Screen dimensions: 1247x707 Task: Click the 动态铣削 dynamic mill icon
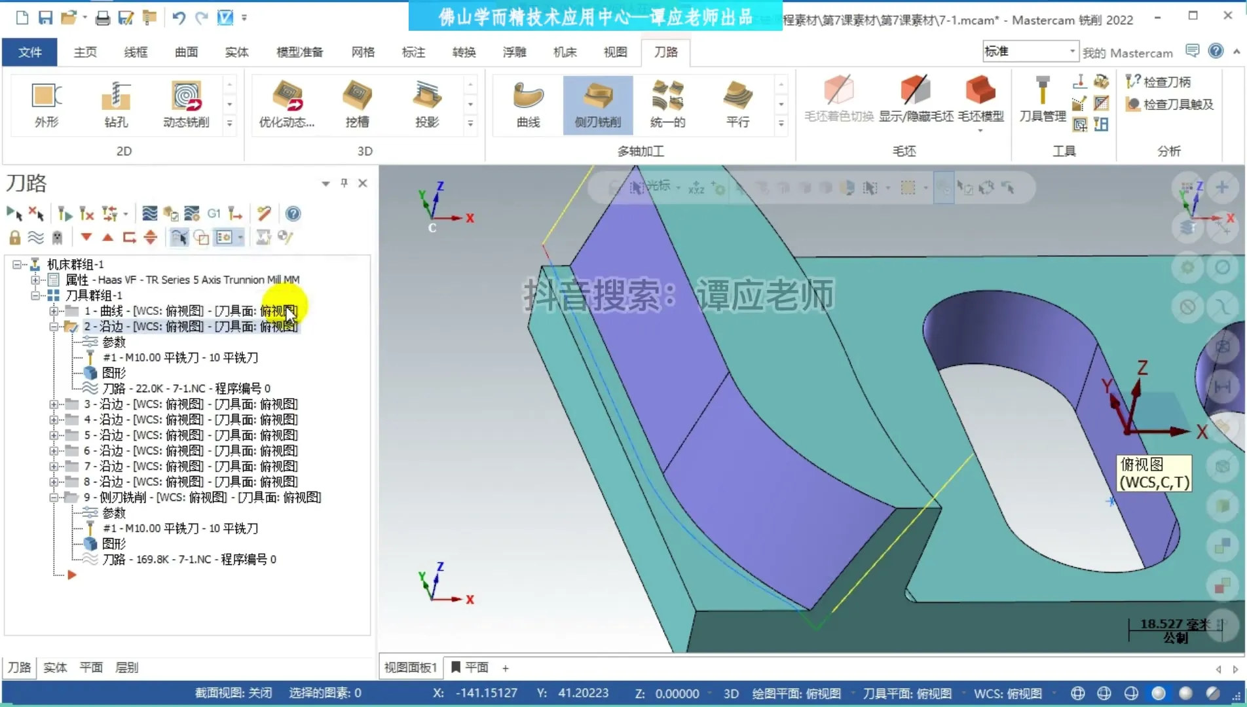[186, 105]
